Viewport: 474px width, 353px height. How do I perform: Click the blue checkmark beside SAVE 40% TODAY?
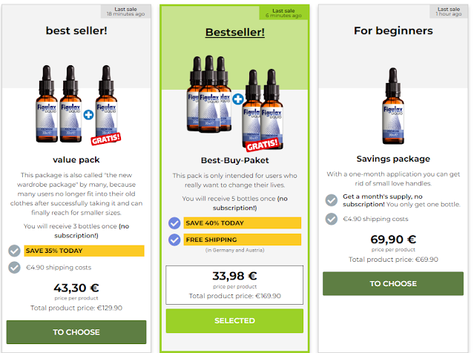[174, 222]
